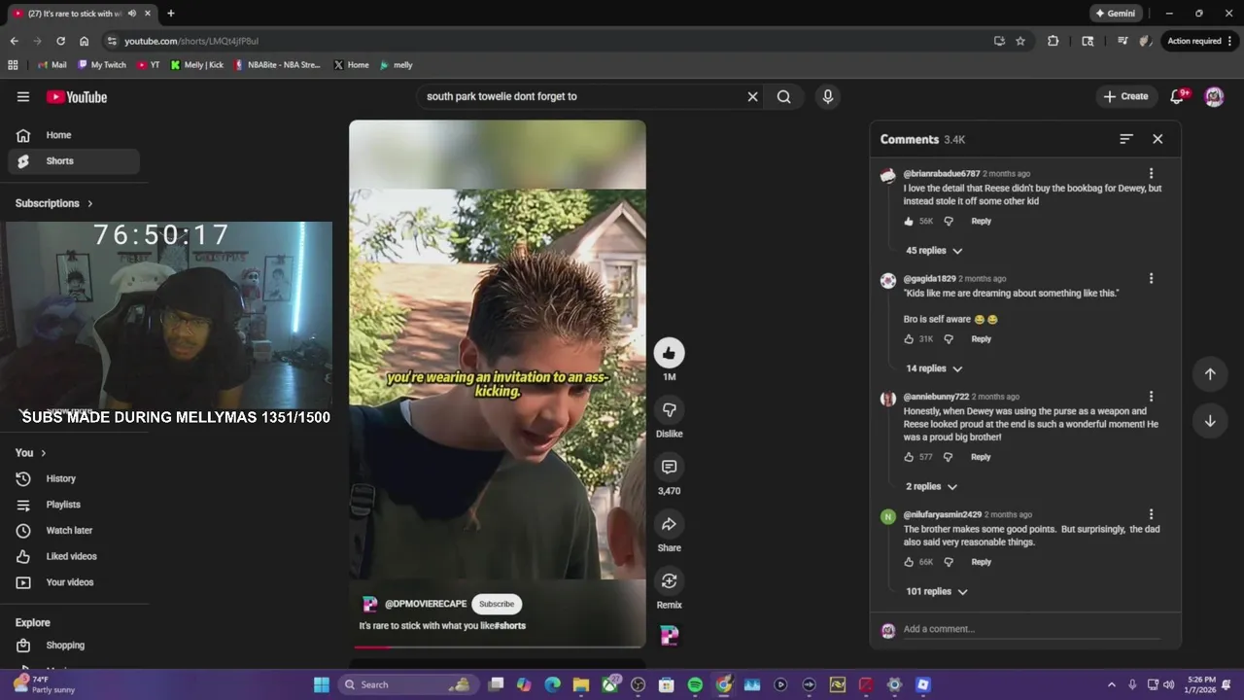Expand the 14 replies thread
The height and width of the screenshot is (700, 1244).
934,368
